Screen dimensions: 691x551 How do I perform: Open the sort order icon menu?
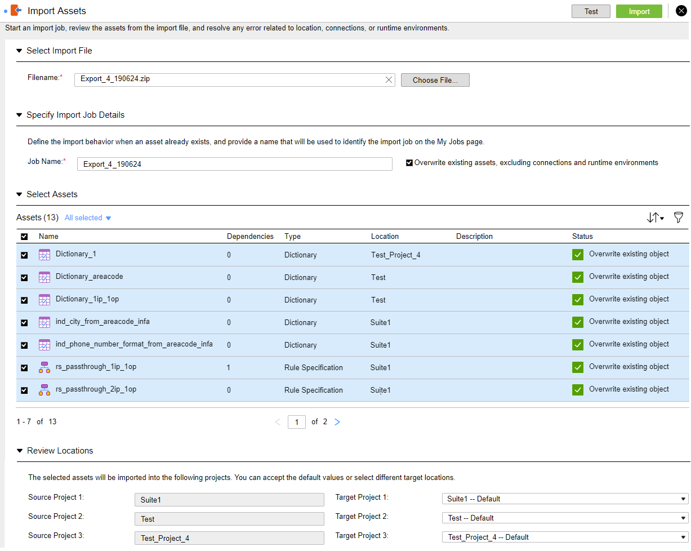click(x=655, y=217)
